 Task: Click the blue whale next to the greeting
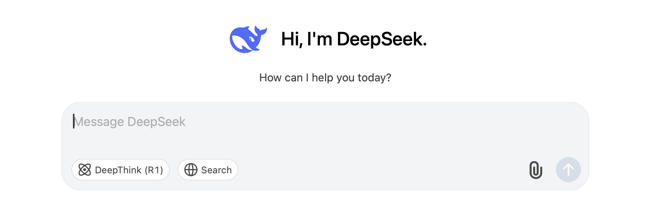[248, 39]
